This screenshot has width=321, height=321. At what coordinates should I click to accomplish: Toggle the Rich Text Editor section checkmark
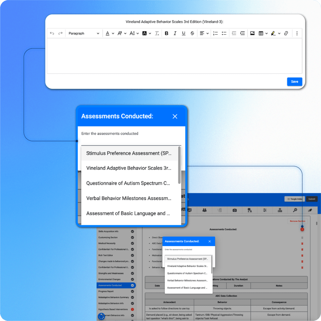pos(133,255)
